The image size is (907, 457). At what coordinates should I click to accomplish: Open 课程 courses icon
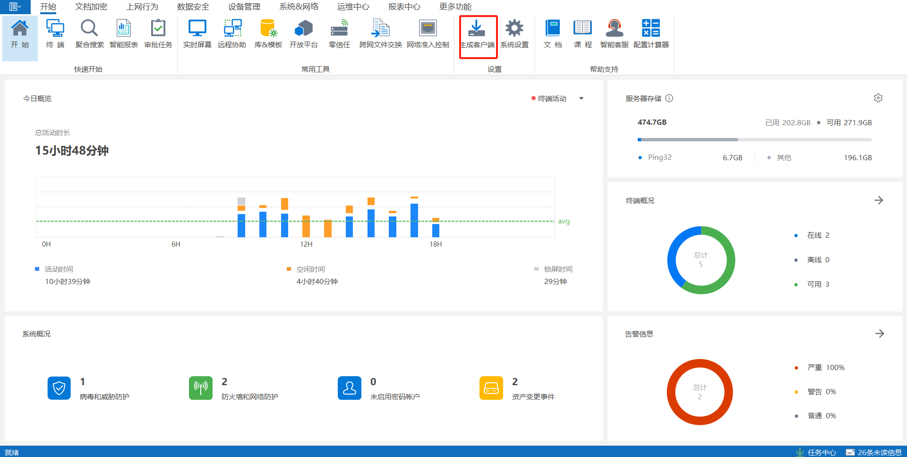(582, 34)
